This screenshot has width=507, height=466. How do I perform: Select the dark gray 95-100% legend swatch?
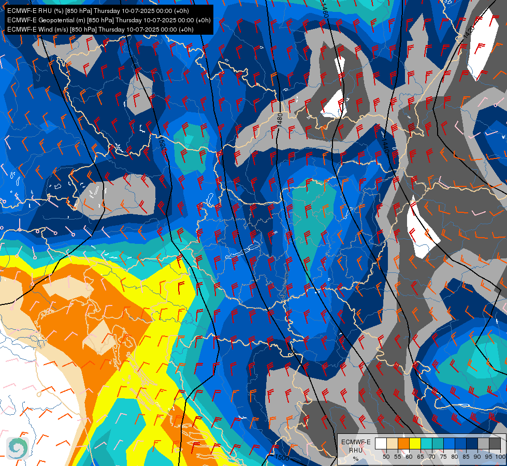[495, 443]
